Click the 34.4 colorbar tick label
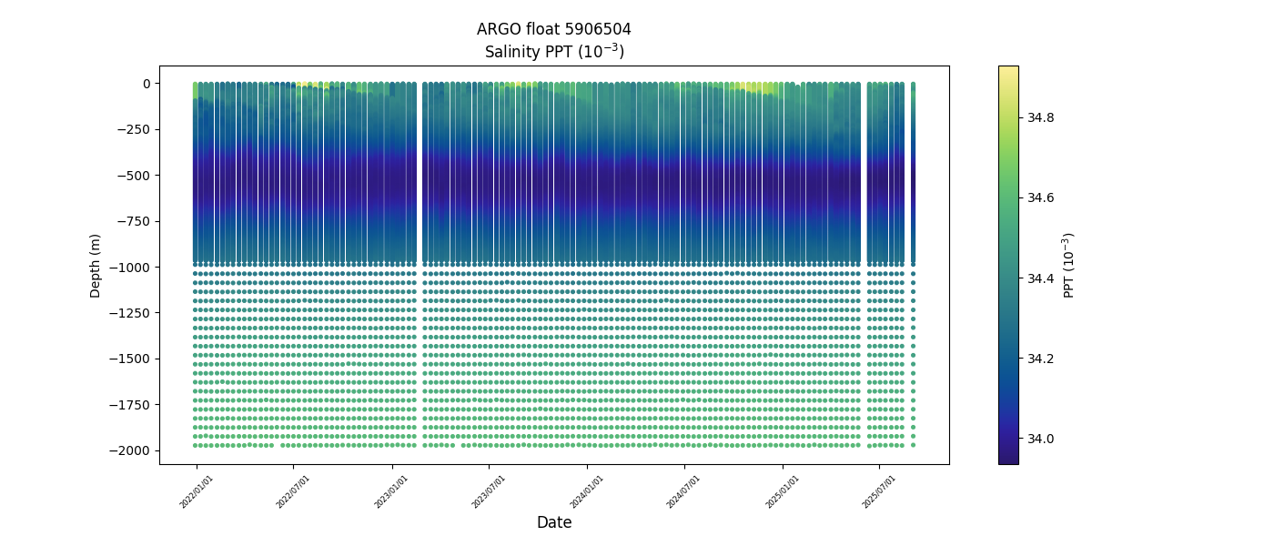 click(x=1040, y=278)
